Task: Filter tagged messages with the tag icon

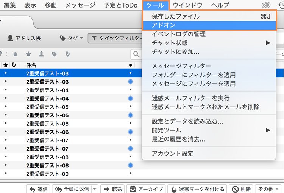Action: [x=54, y=54]
